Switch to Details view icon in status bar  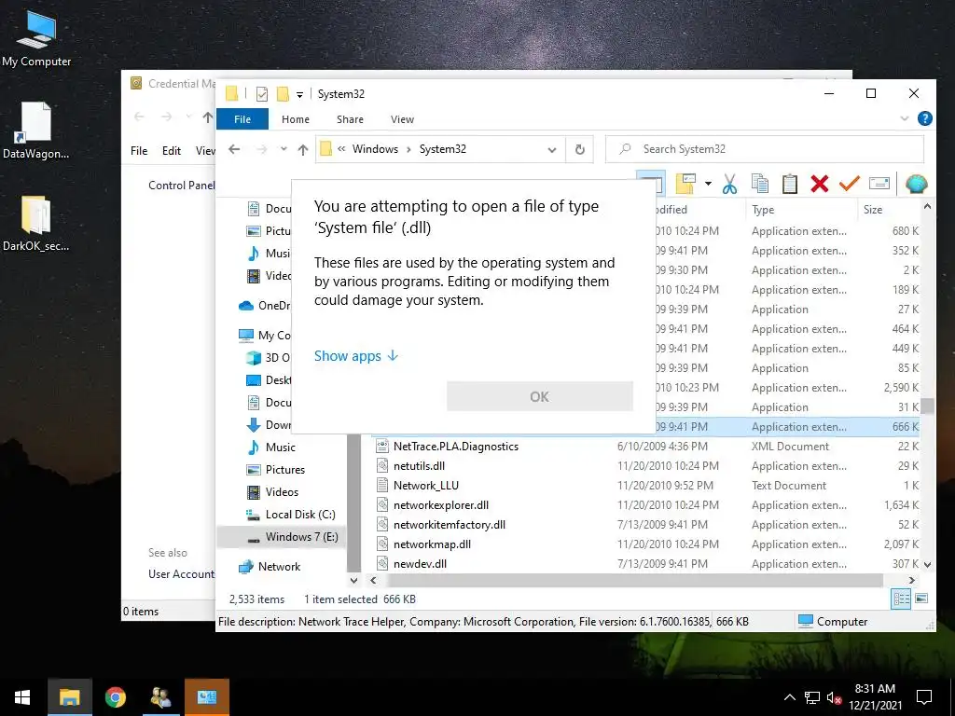click(902, 599)
